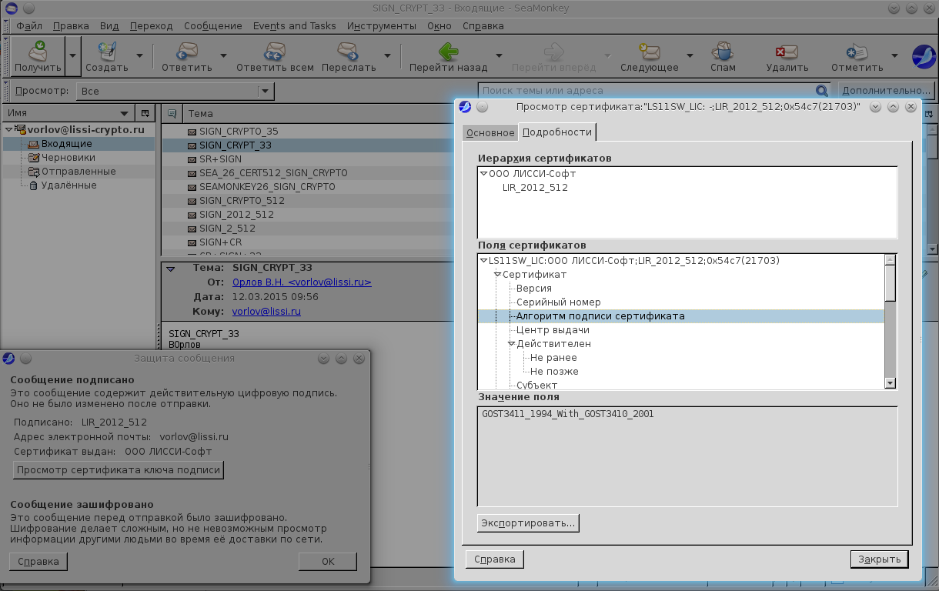Open the Просмотр view combo box

[175, 91]
